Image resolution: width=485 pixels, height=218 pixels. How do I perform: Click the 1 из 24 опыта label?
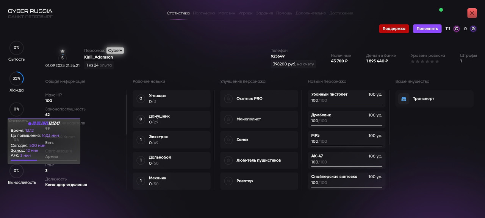click(x=99, y=65)
